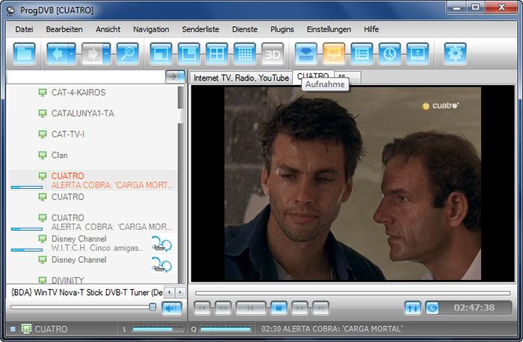
Task: Go back with the left arrow button
Action: tap(58, 54)
